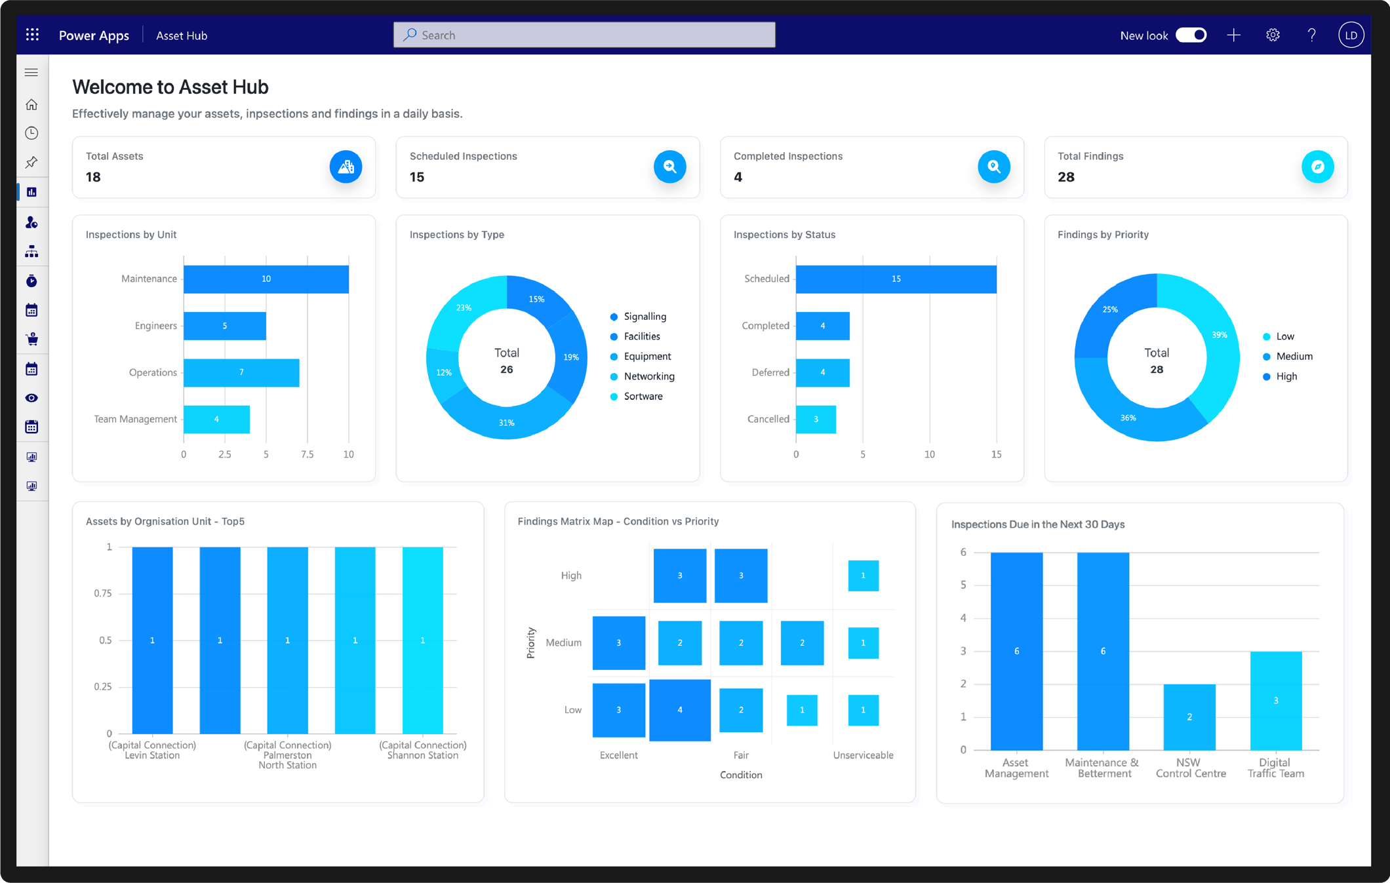
Task: Toggle the Medium legend in Findings by Priority
Action: pos(1288,357)
